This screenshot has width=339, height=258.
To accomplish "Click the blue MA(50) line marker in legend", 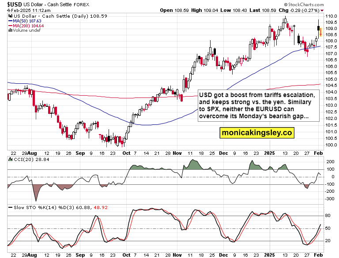I will coord(10,21).
